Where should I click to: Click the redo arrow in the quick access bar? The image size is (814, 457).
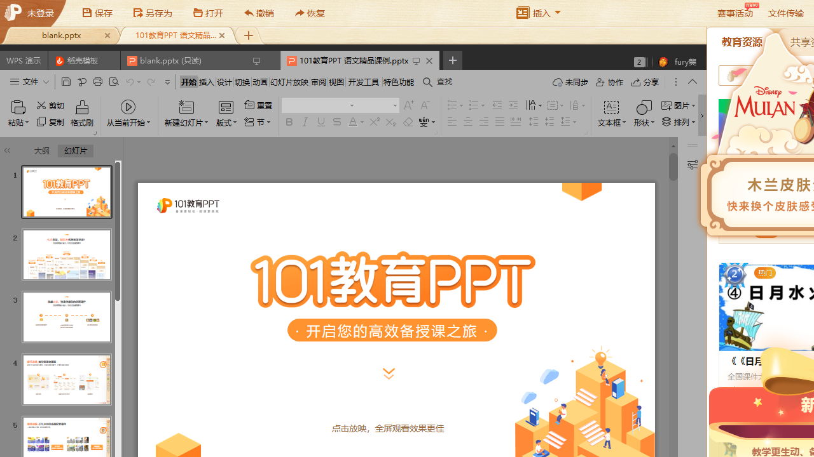151,82
